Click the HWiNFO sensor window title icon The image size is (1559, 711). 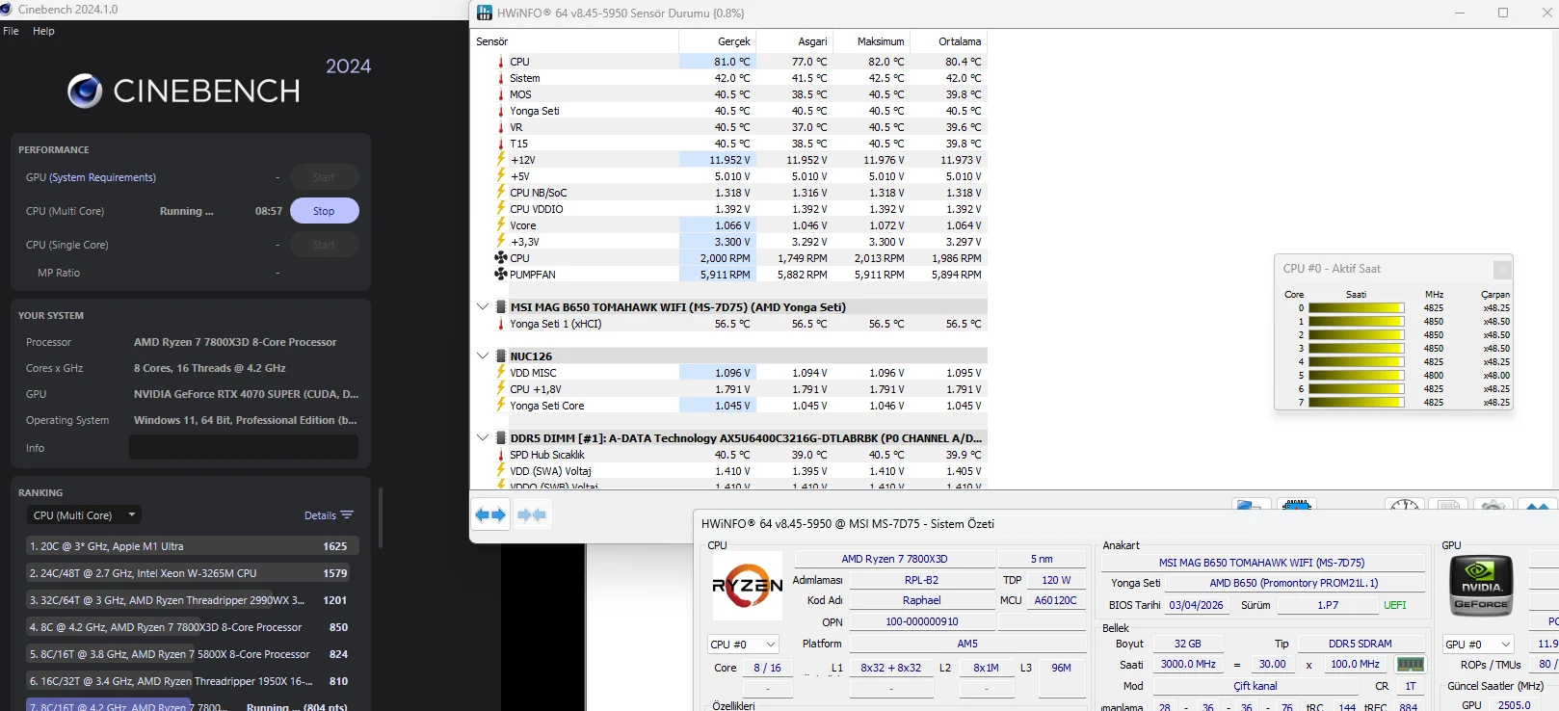point(484,13)
